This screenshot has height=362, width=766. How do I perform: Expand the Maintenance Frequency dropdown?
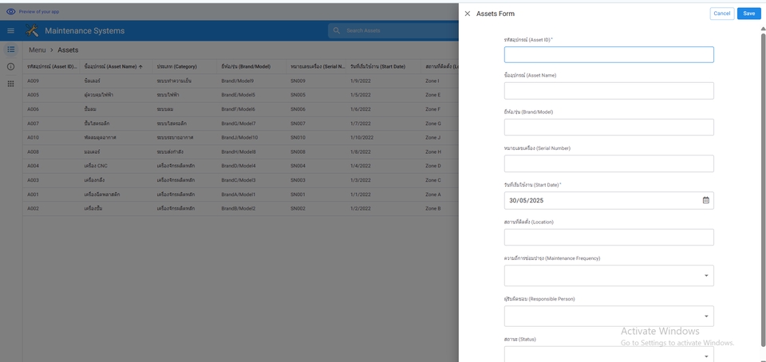609,276
